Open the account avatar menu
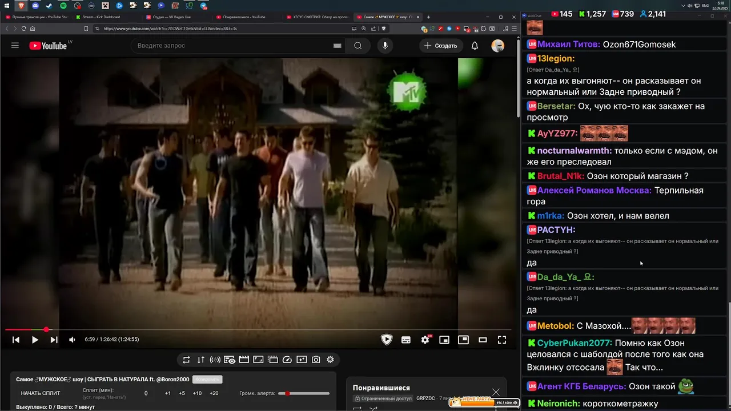Viewport: 731px width, 411px height. 498,46
